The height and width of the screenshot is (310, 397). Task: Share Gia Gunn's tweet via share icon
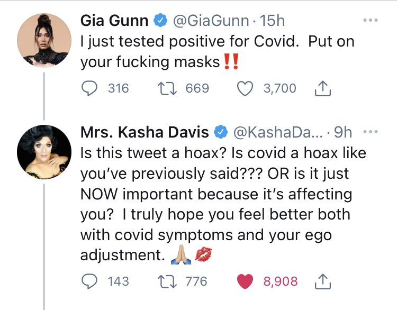click(322, 88)
